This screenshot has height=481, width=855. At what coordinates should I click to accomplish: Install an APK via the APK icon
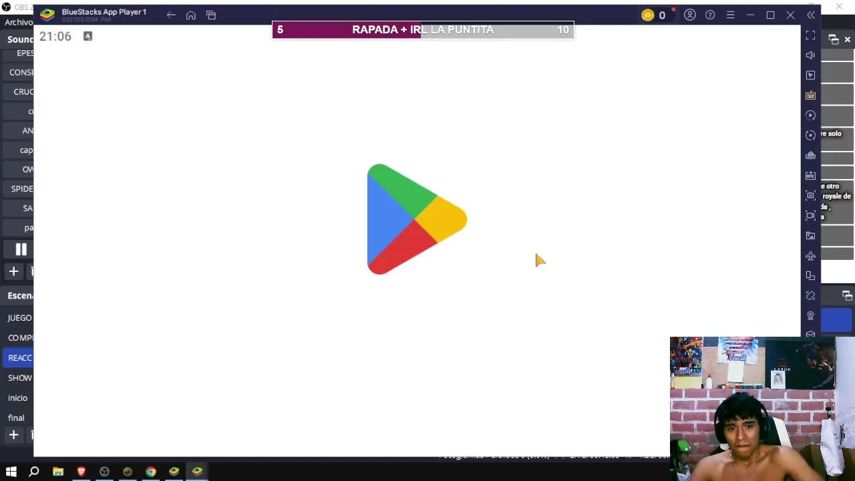click(x=811, y=175)
